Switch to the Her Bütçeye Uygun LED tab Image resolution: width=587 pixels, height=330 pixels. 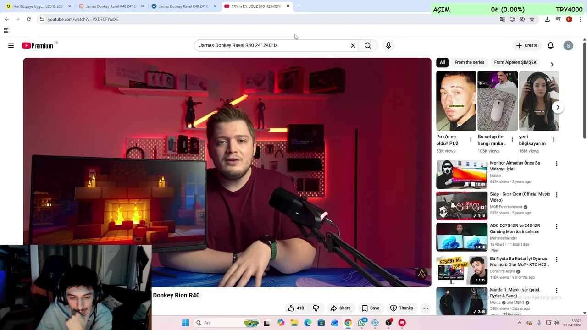click(x=38, y=6)
